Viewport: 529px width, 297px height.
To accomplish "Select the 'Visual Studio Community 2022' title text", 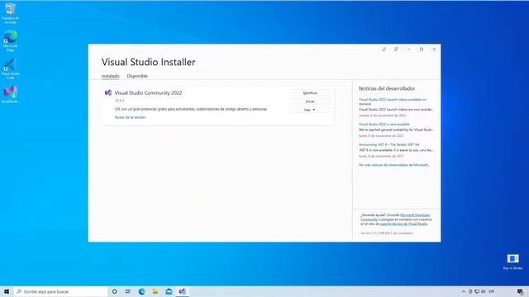I will point(148,93).
